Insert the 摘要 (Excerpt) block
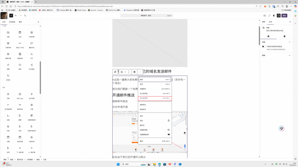 click(20, 117)
